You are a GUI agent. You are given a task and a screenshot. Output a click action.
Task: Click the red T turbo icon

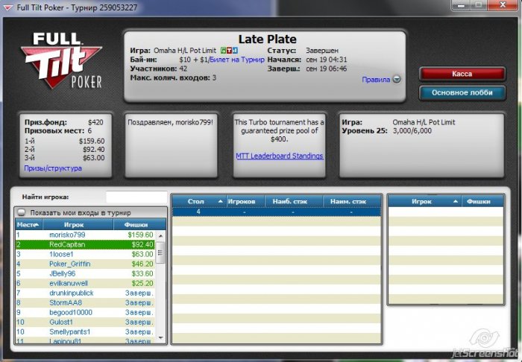(229, 51)
